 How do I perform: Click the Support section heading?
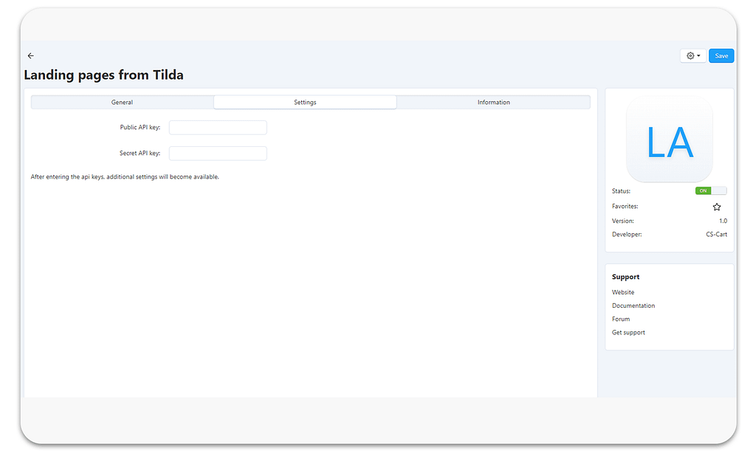coord(625,277)
